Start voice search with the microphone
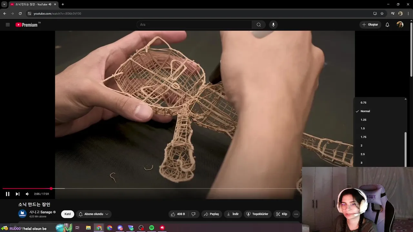Image resolution: width=413 pixels, height=232 pixels. click(273, 24)
